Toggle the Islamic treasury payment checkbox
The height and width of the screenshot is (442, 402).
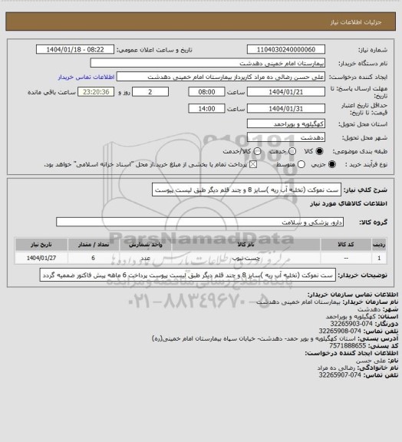(253, 164)
